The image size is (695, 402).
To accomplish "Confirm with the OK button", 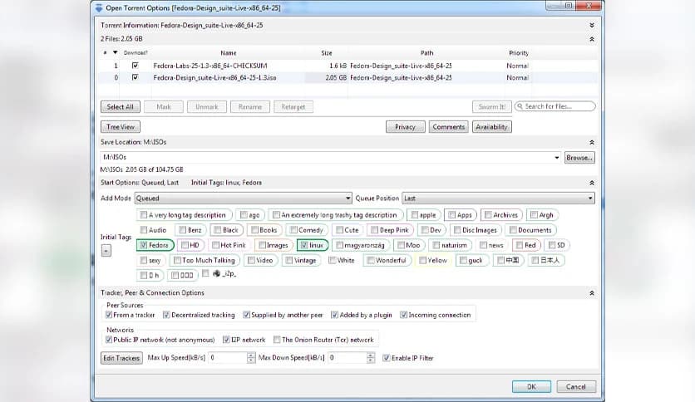I will click(531, 386).
